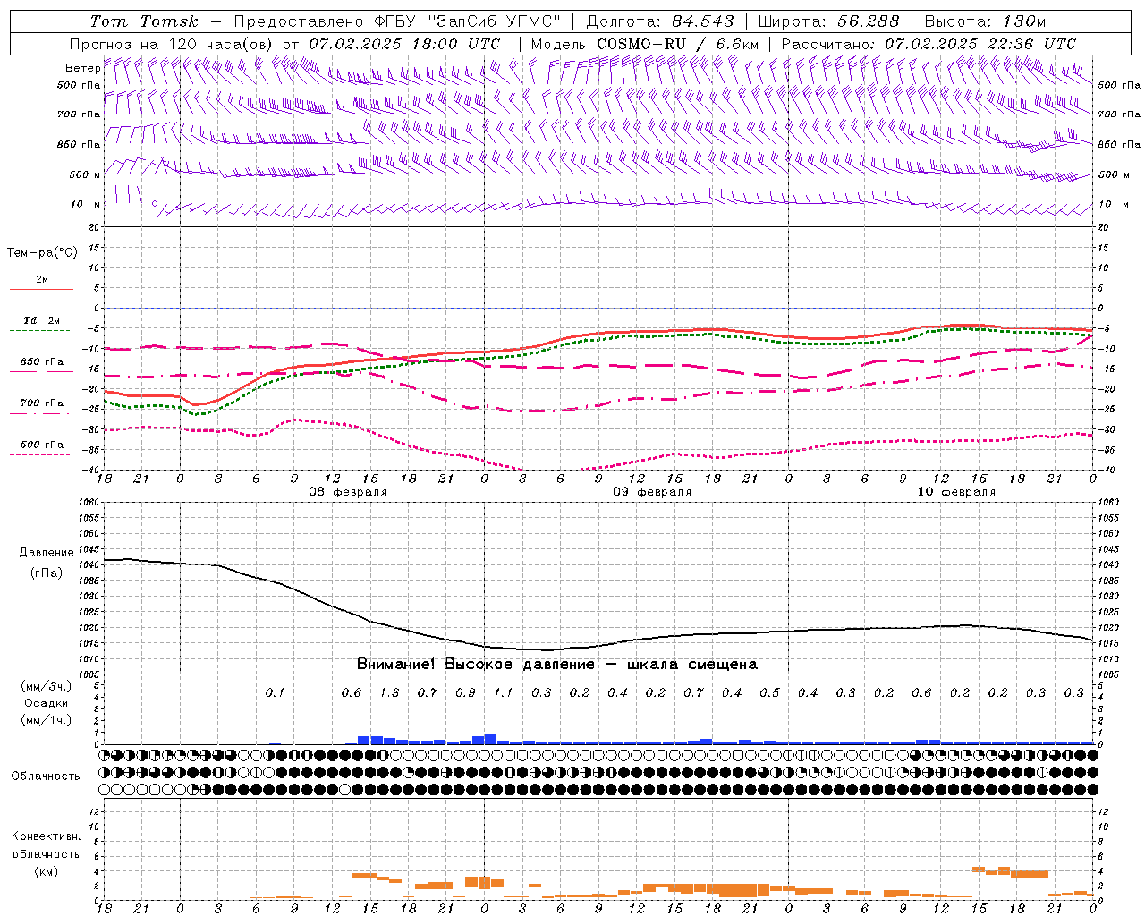Image resolution: width=1145 pixels, height=916 pixels.
Task: Click the 850 гПа temperature legend entry
Action: click(42, 362)
